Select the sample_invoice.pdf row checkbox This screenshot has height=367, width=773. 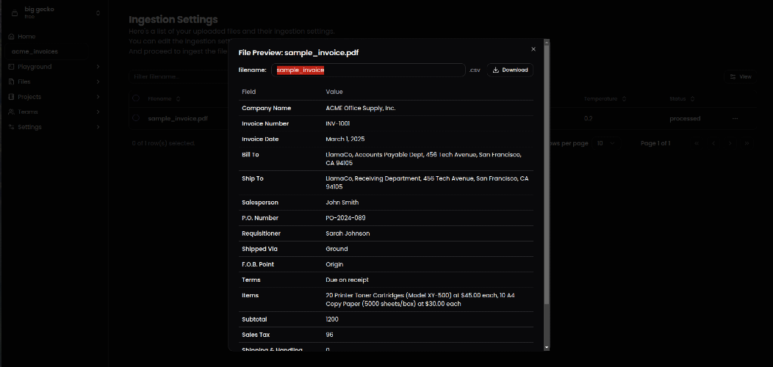coord(136,118)
